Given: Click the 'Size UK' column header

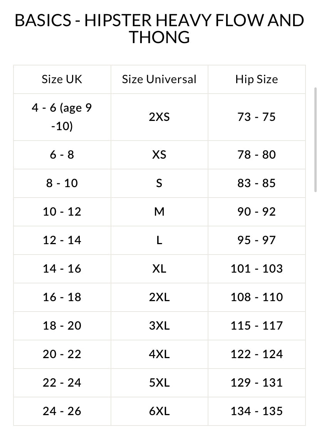Looking at the screenshot, I should pyautogui.click(x=62, y=79).
